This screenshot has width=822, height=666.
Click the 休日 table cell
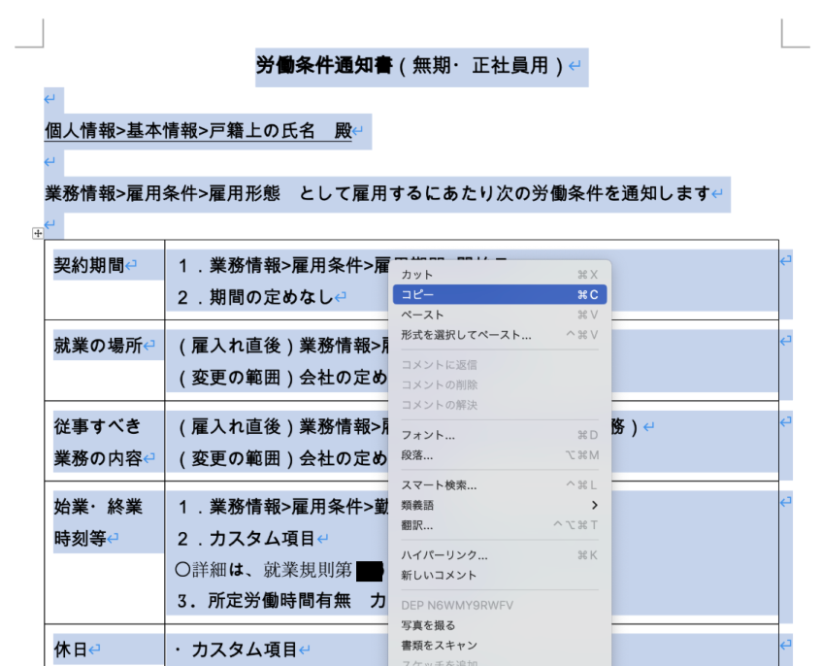click(x=70, y=649)
